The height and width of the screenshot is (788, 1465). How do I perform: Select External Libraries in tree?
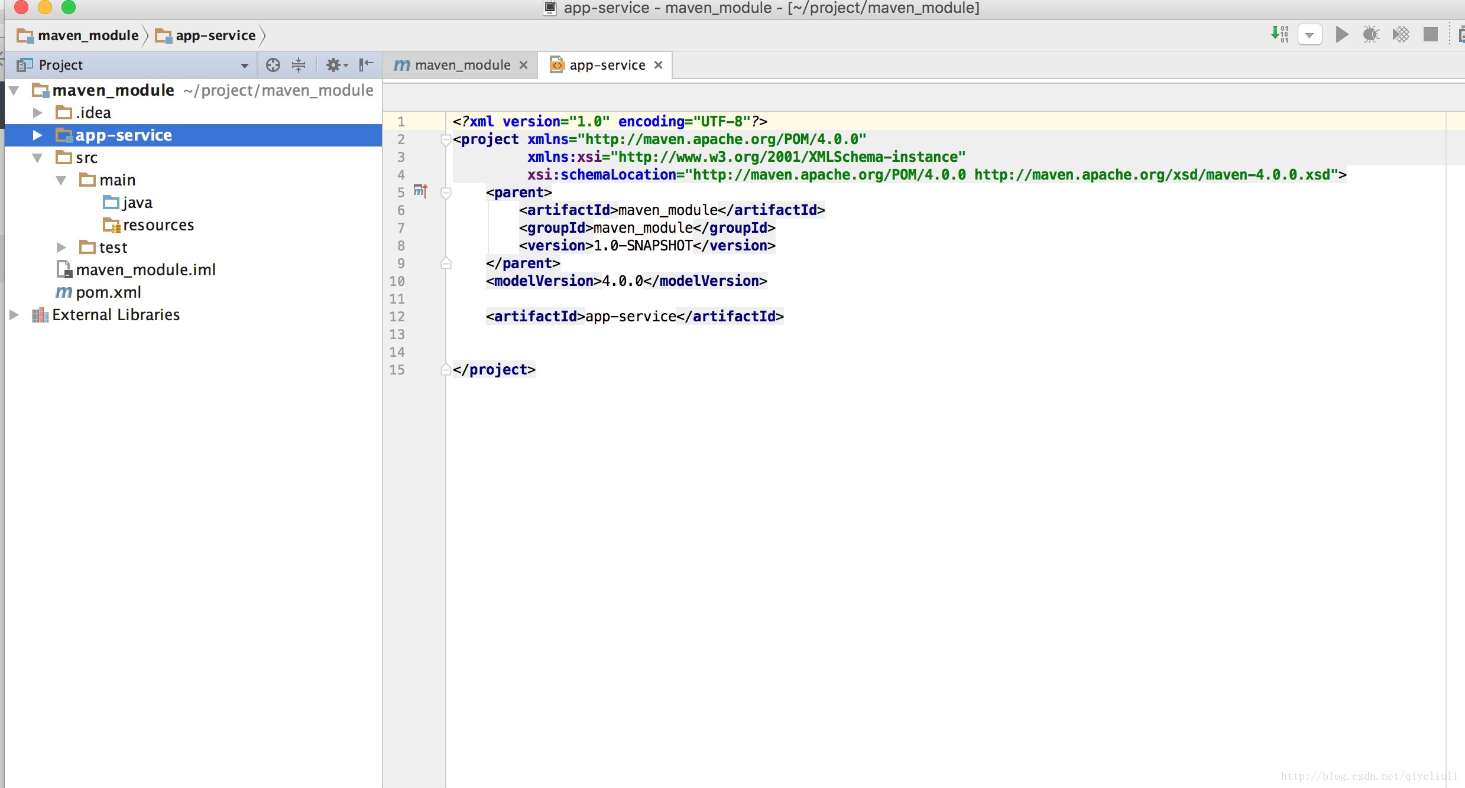pos(106,315)
